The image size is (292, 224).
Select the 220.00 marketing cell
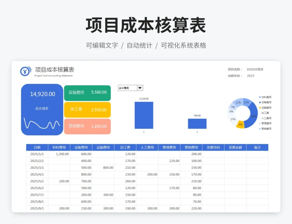coord(191,208)
